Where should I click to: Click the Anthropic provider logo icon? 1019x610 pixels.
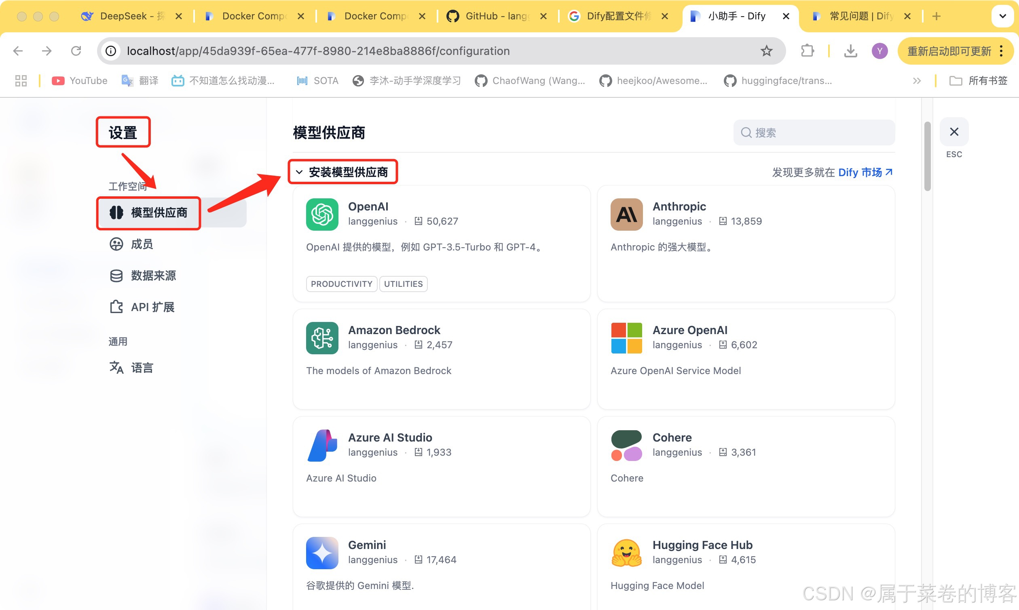tap(626, 214)
